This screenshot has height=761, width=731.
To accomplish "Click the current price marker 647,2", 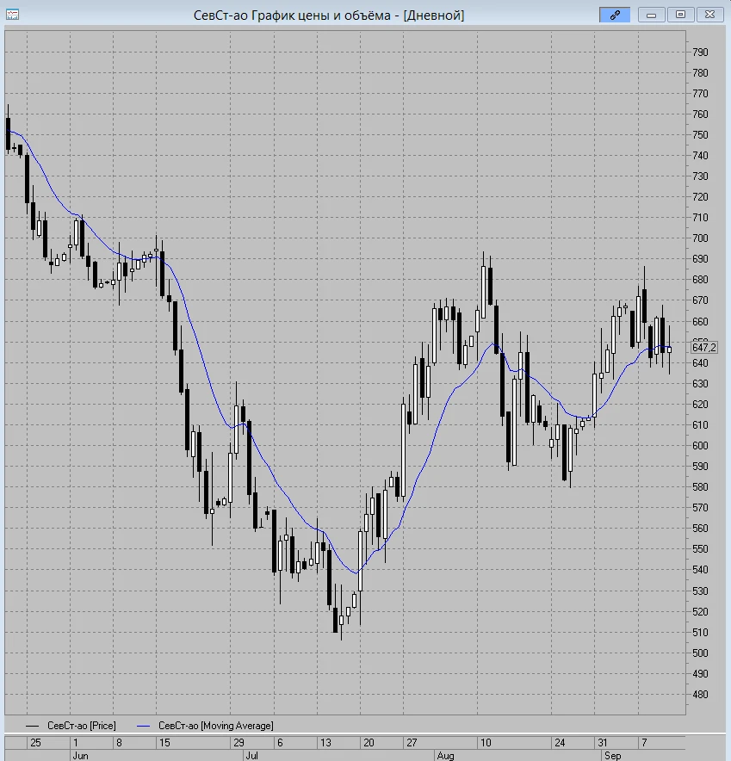I will tap(703, 348).
